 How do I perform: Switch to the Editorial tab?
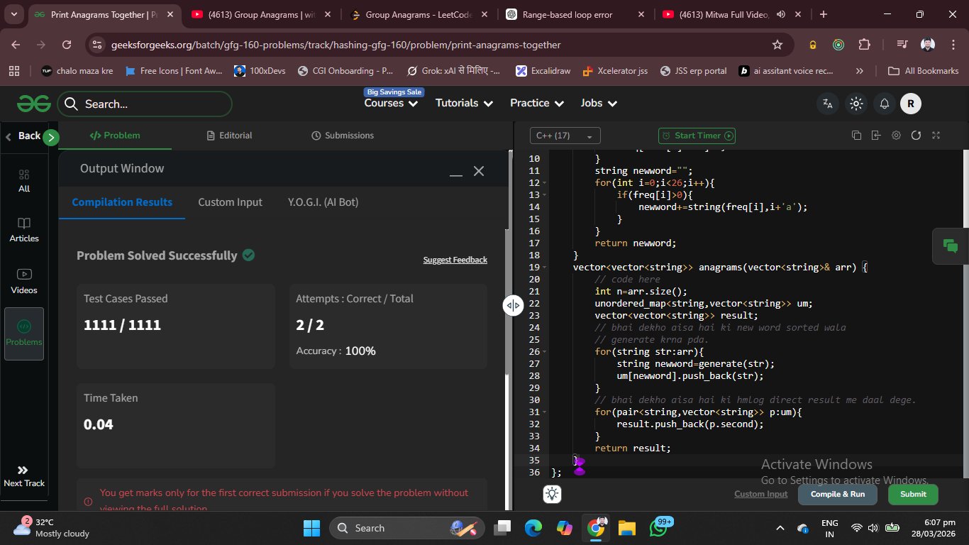point(229,136)
